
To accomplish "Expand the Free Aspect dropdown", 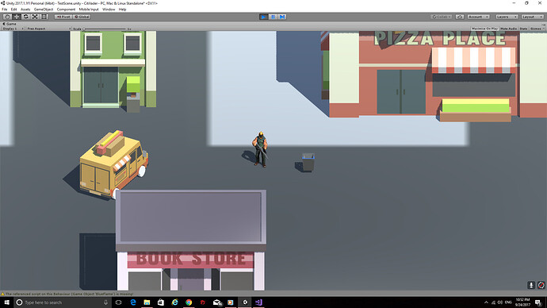I will tap(48, 29).
